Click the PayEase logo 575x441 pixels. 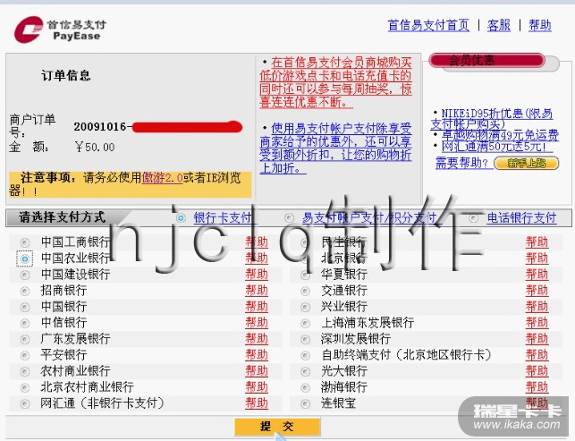pyautogui.click(x=60, y=30)
